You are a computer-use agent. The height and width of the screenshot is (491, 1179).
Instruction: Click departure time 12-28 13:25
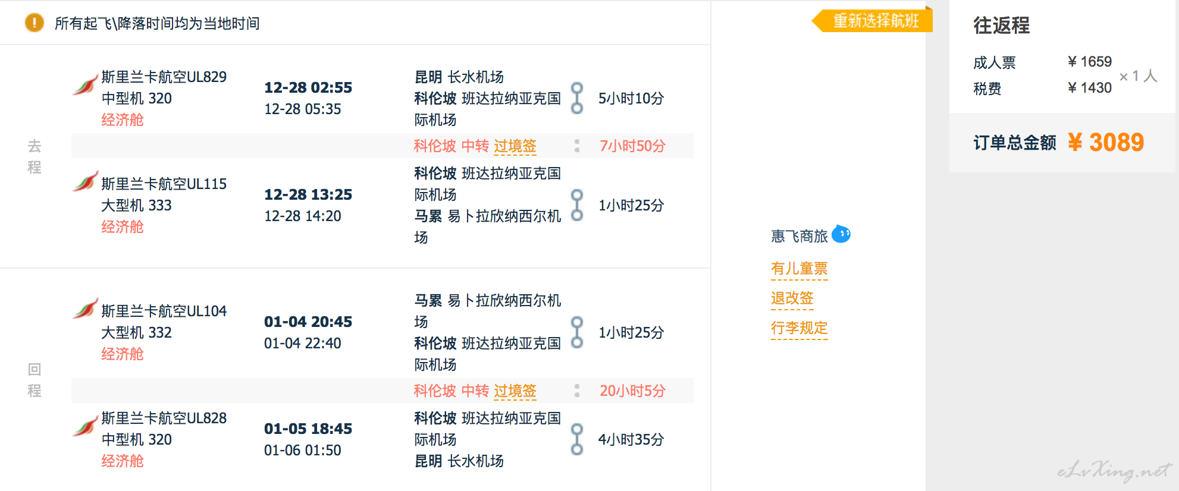coord(308,194)
